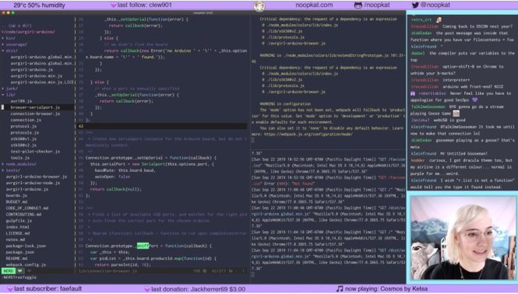Expand the node_modules/ folder
Viewport: 518px width, 294px height.
click(x=21, y=164)
